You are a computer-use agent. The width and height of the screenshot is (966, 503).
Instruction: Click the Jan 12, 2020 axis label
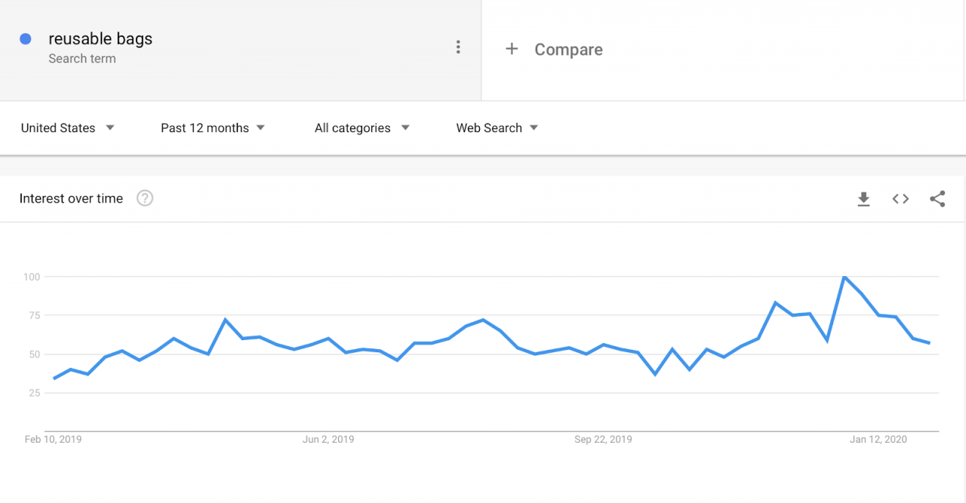pos(878,440)
